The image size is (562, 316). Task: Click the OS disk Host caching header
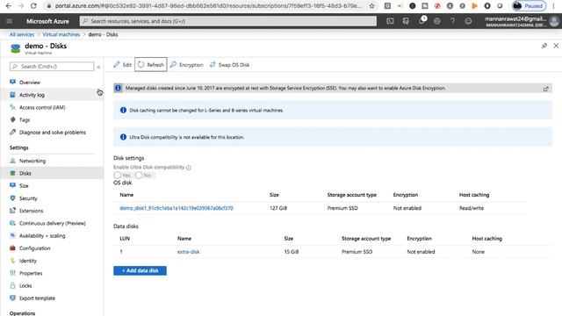pos(474,195)
